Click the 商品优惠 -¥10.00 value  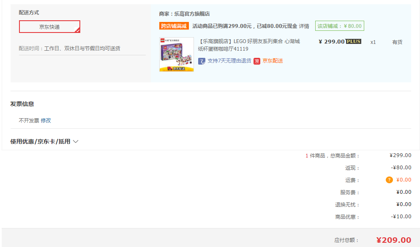[401, 217]
